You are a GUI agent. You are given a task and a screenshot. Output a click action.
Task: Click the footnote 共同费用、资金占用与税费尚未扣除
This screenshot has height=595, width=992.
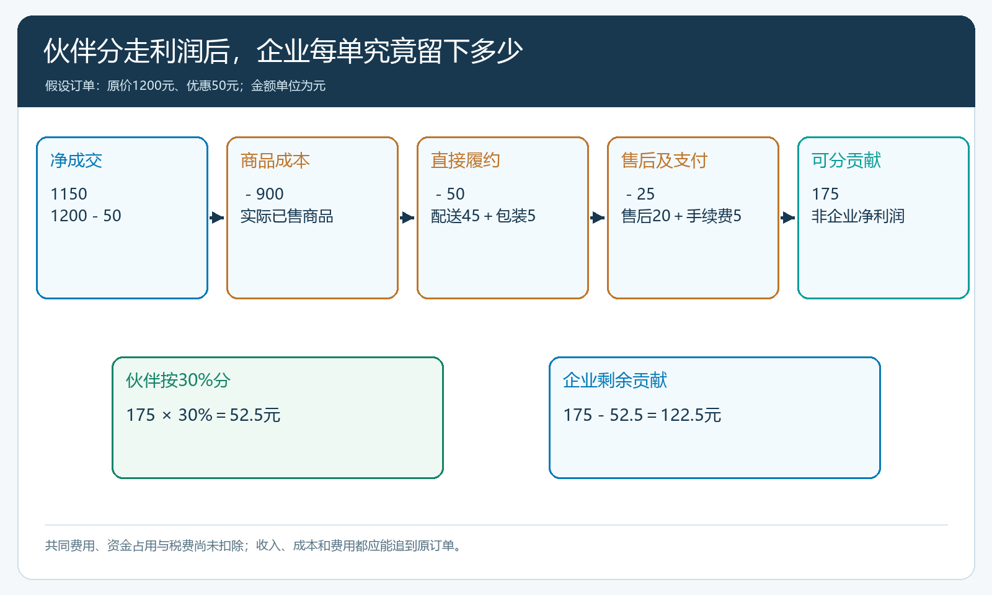pos(144,545)
